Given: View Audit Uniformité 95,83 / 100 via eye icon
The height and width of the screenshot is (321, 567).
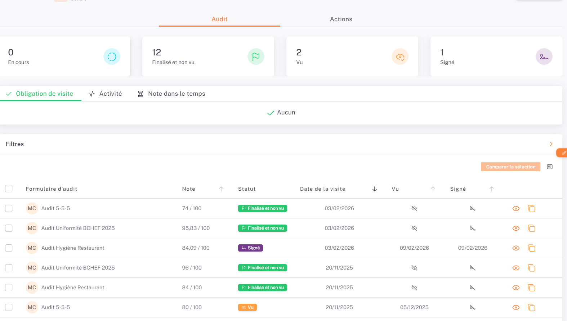Looking at the screenshot, I should [x=516, y=229].
